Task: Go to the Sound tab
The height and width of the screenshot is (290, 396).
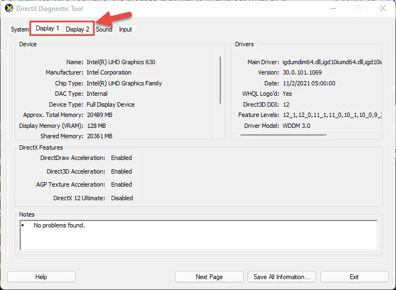Action: pos(104,29)
